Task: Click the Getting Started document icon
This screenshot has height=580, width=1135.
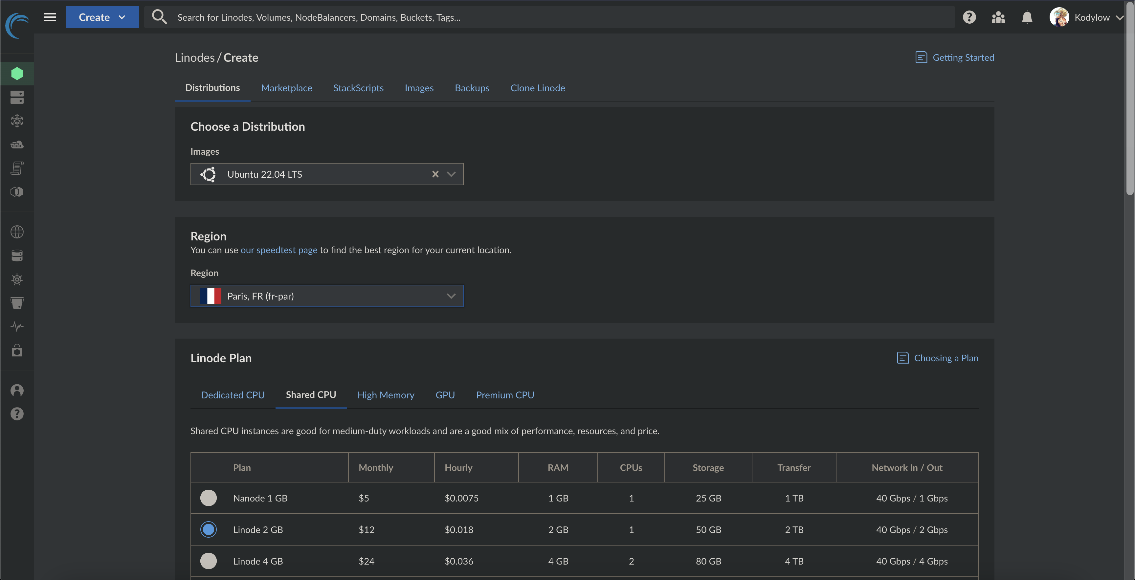Action: coord(921,57)
